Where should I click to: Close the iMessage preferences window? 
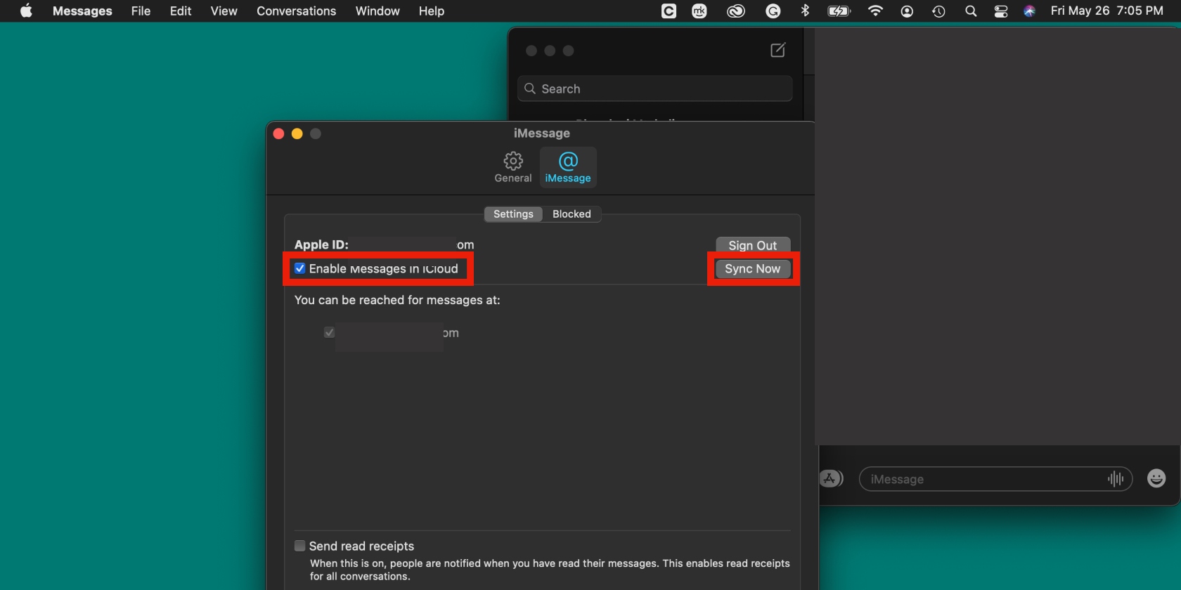[278, 133]
